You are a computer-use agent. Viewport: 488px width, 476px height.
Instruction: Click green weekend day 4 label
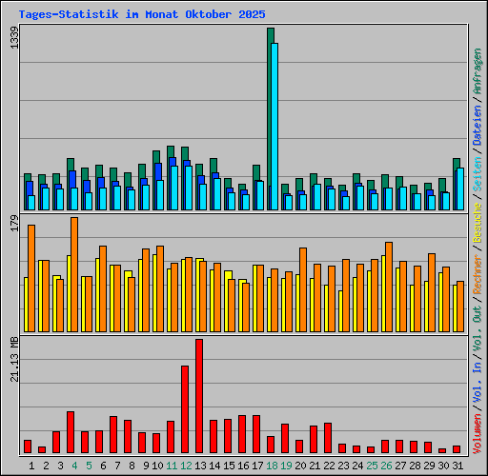(74, 466)
